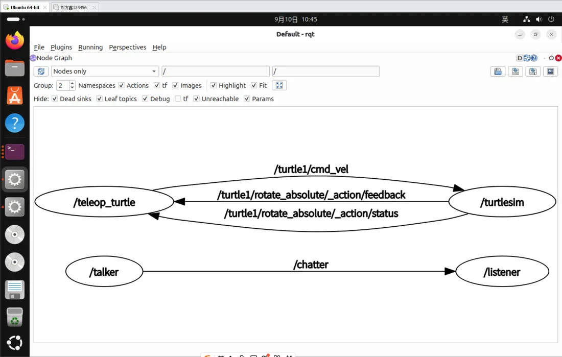
Task: Open Files manager from the dock
Action: [15, 68]
